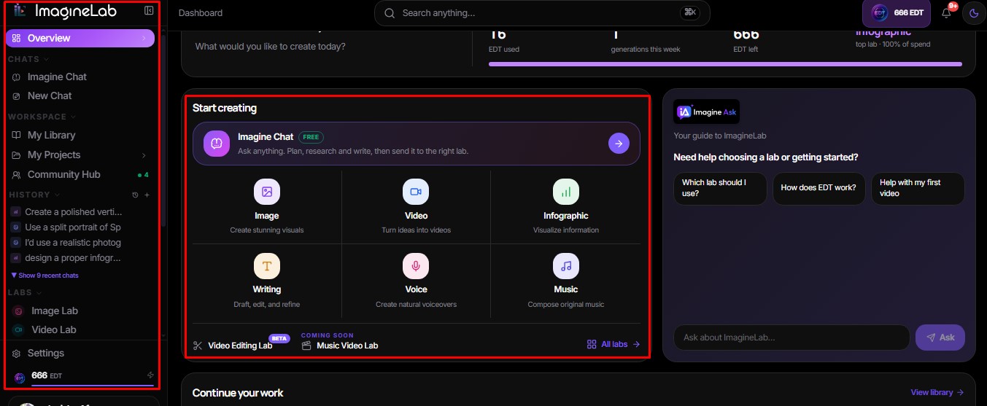
Task: Expand Show 9 recent chats
Action: point(45,276)
